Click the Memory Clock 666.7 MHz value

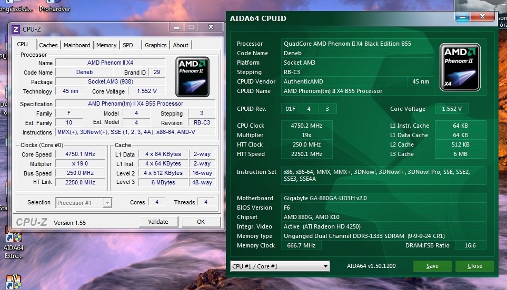click(301, 245)
